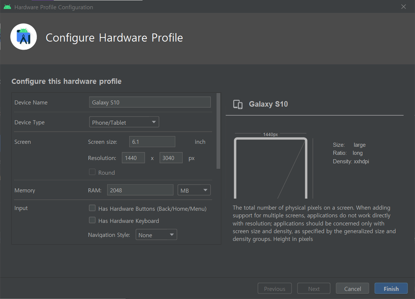Enable the Round screen checkbox
Screen dimensions: 415x299
pyautogui.click(x=92, y=172)
